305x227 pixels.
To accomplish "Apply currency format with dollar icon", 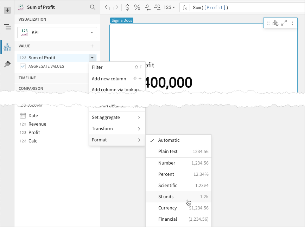I will click(x=127, y=7).
